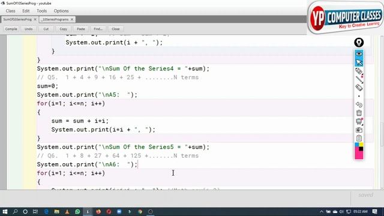Select the highlighter tool in drawing toolbar

[x=359, y=71]
